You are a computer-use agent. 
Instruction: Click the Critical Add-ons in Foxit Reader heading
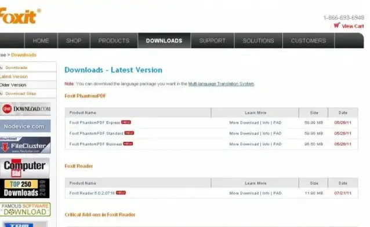(100, 215)
